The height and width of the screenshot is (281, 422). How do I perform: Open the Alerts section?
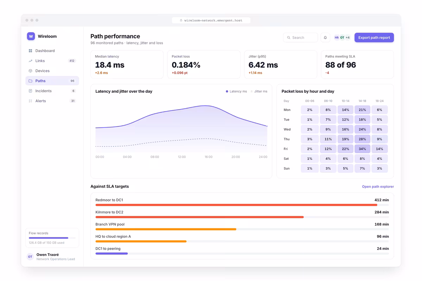point(52,101)
